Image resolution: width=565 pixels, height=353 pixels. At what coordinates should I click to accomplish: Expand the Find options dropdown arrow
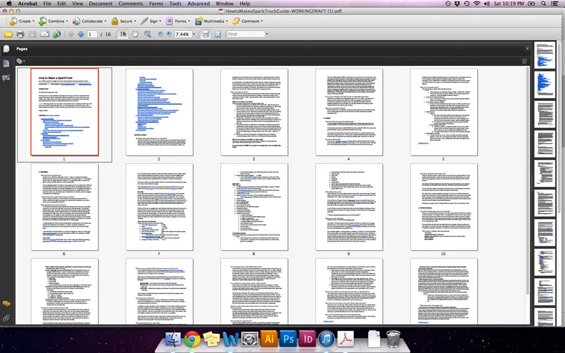point(267,34)
